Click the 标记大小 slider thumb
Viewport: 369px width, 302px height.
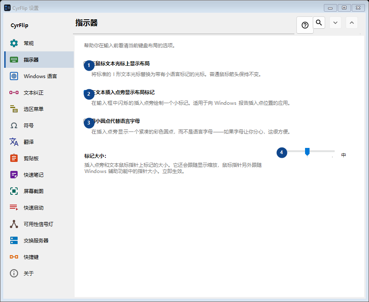coord(307,152)
